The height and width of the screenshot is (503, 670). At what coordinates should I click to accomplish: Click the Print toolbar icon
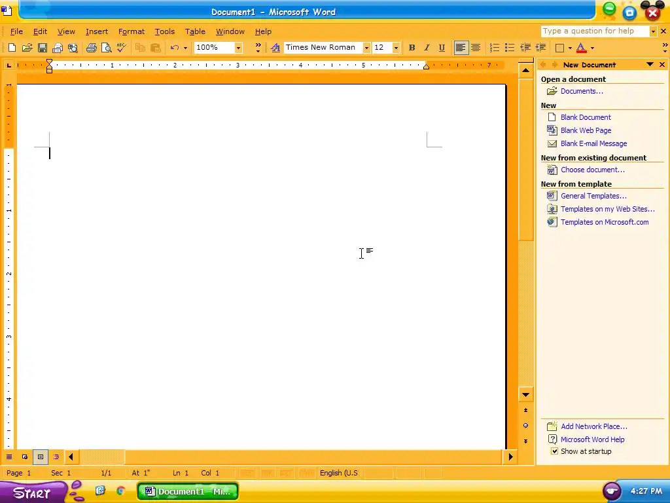tap(91, 47)
